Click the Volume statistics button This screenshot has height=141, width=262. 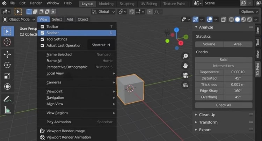209,44
